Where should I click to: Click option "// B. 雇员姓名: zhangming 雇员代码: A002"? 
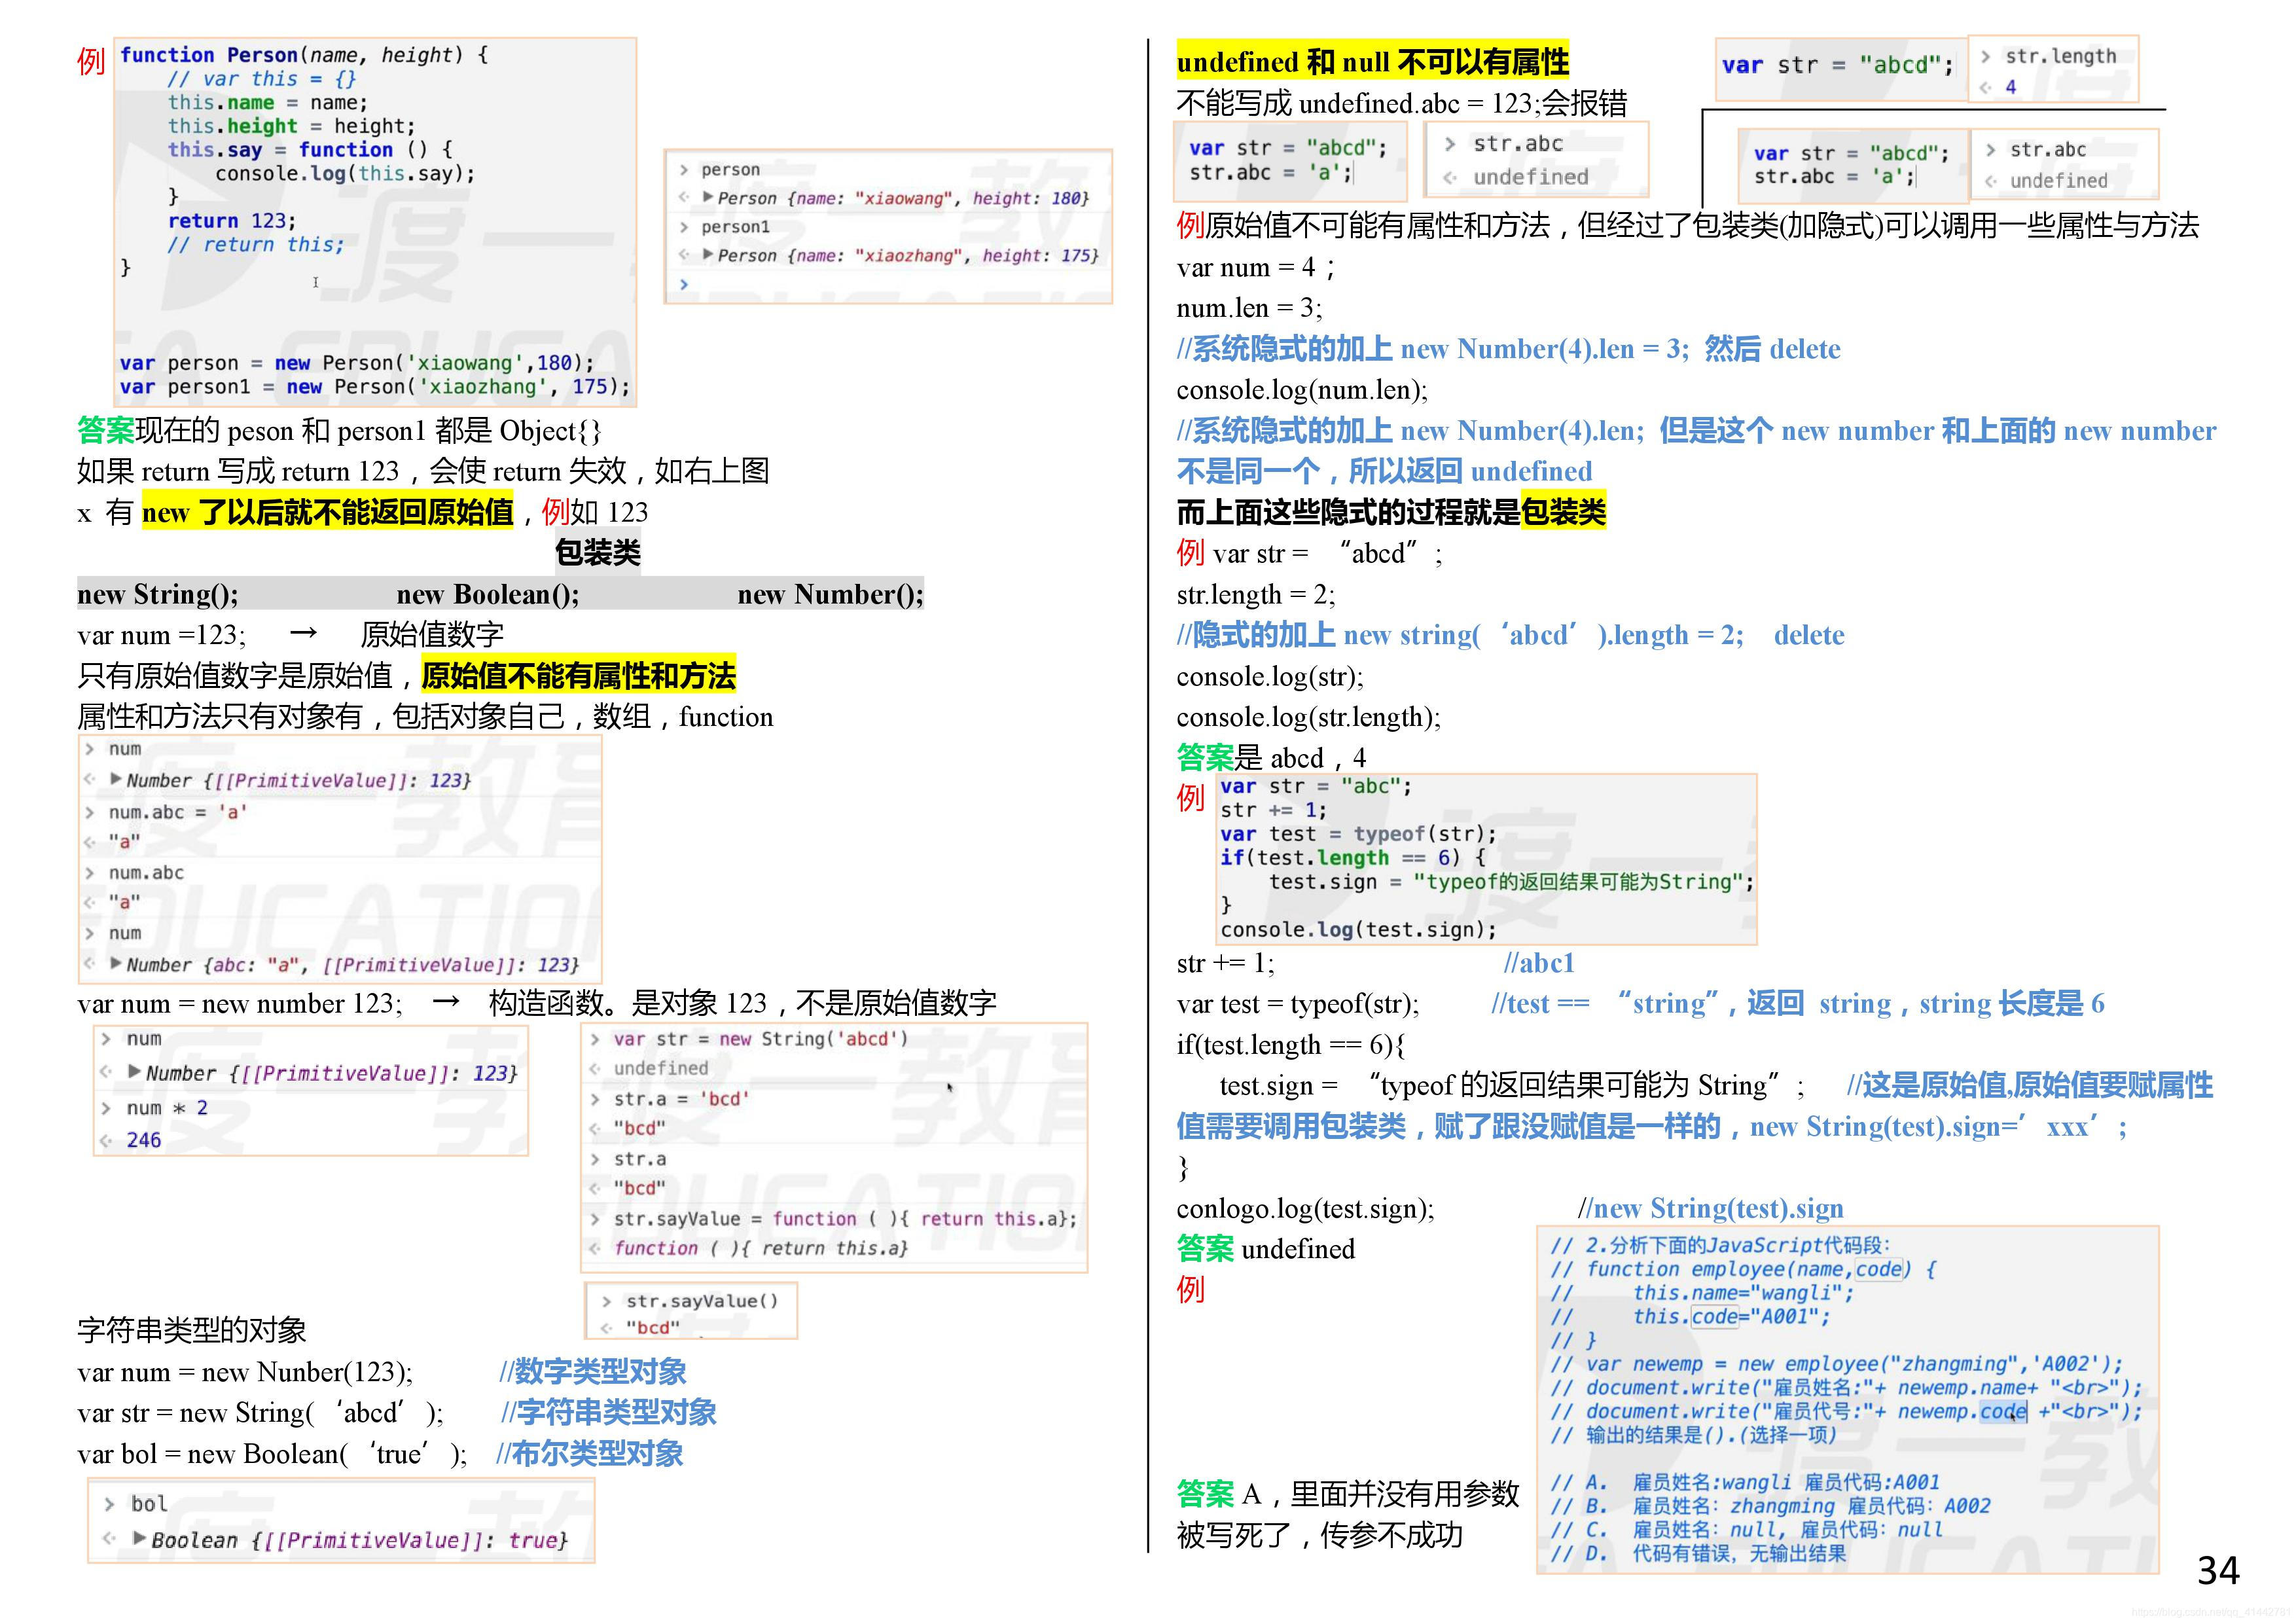click(x=1770, y=1506)
